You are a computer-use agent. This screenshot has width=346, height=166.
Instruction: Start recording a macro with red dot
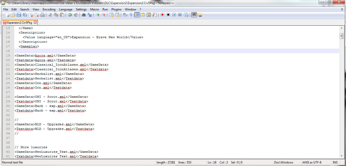click(162, 15)
